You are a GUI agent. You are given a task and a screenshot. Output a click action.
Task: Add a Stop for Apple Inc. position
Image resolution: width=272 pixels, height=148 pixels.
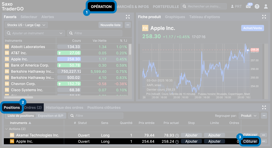coord(191,141)
